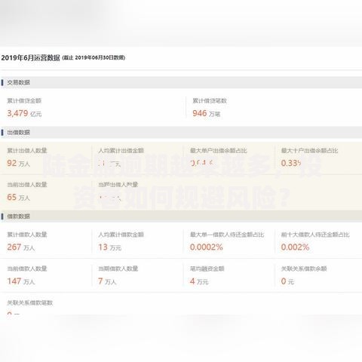This screenshot has width=362, height=362.
Task: Select the 当前借款人数量 label
Action: click(27, 268)
